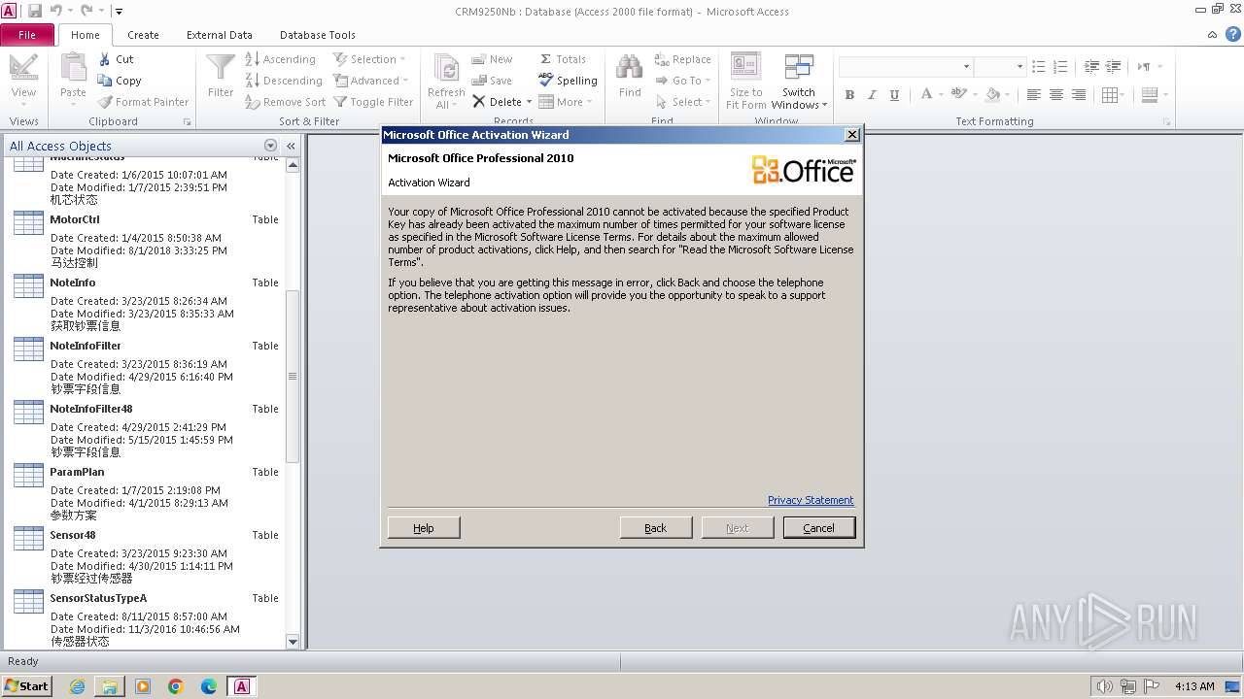This screenshot has height=699, width=1244.
Task: Click the text highlight color icon
Action: click(959, 95)
